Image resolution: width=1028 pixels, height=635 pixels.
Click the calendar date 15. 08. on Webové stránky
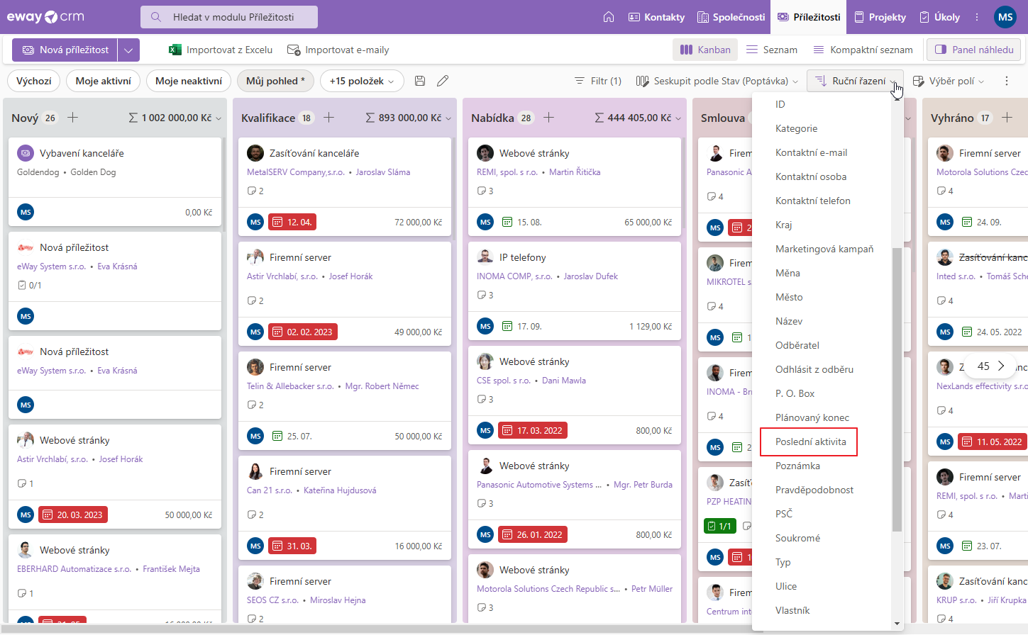coord(522,222)
